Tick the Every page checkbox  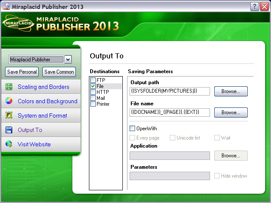point(132,138)
